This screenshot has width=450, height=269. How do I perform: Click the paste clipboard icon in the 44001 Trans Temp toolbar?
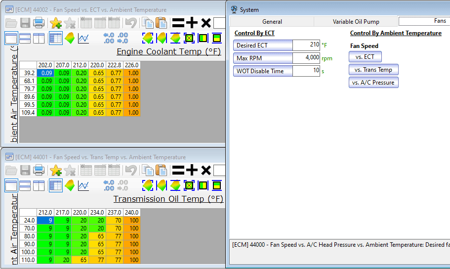[x=162, y=171]
